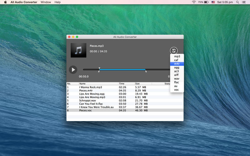The image size is (250, 156).
Task: Select row Can You Feel It.flac
Action: pos(125,104)
